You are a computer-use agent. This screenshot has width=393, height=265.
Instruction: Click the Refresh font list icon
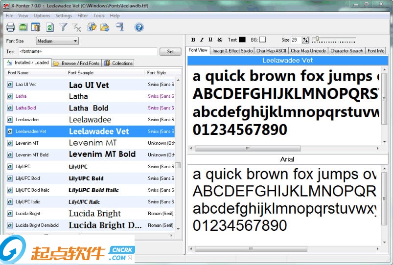coord(50,27)
